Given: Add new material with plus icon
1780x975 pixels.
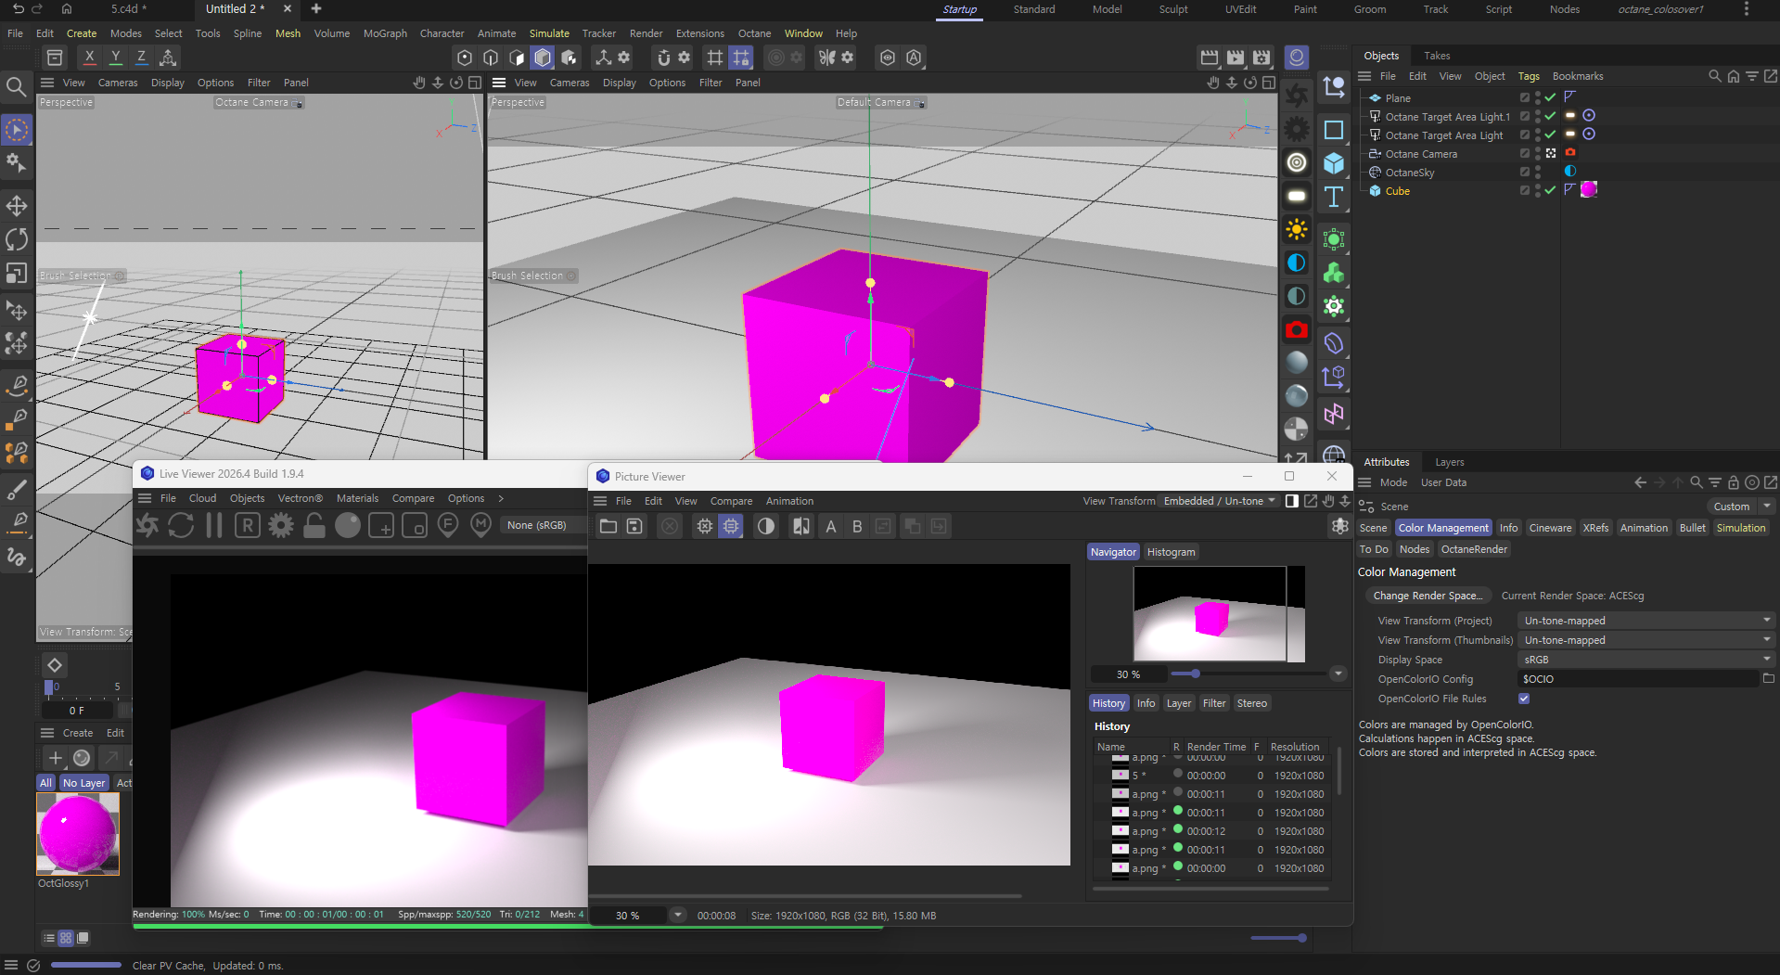Looking at the screenshot, I should click(x=56, y=758).
